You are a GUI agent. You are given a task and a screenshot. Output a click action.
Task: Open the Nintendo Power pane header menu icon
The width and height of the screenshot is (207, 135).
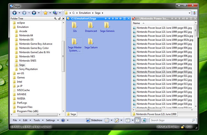191,18
